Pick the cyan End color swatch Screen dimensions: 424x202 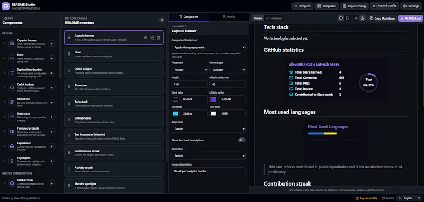click(175, 114)
